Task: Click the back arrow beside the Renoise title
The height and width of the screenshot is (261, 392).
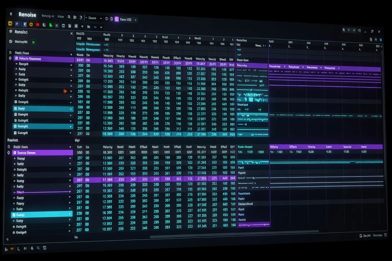Action: click(x=11, y=14)
